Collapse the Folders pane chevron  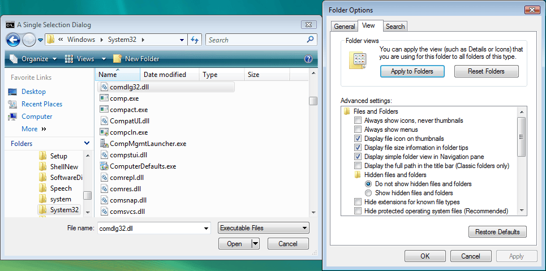point(87,143)
